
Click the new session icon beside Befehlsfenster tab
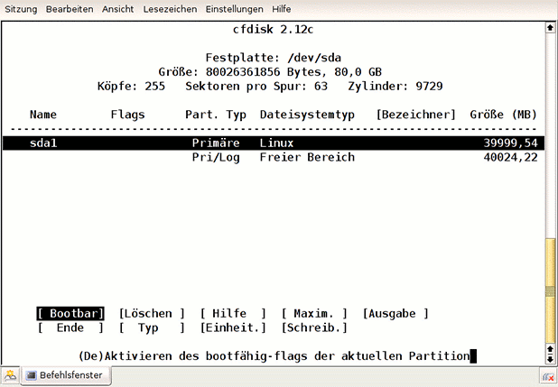10,375
